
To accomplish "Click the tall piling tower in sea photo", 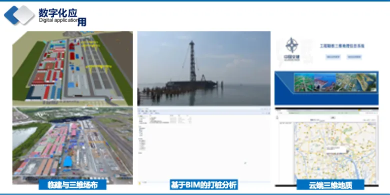I will pyautogui.click(x=192, y=61).
